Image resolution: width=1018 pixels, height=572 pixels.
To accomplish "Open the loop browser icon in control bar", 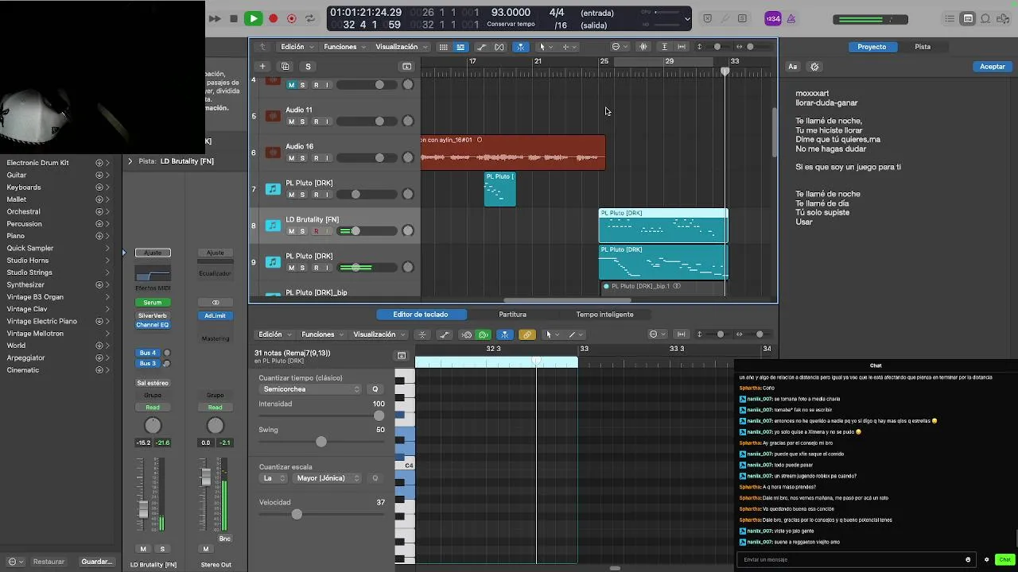I will pos(986,19).
